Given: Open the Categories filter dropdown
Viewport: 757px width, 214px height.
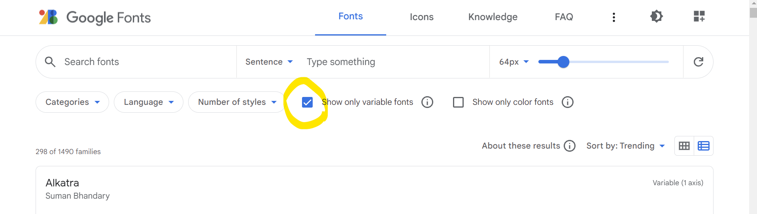Looking at the screenshot, I should 72,102.
